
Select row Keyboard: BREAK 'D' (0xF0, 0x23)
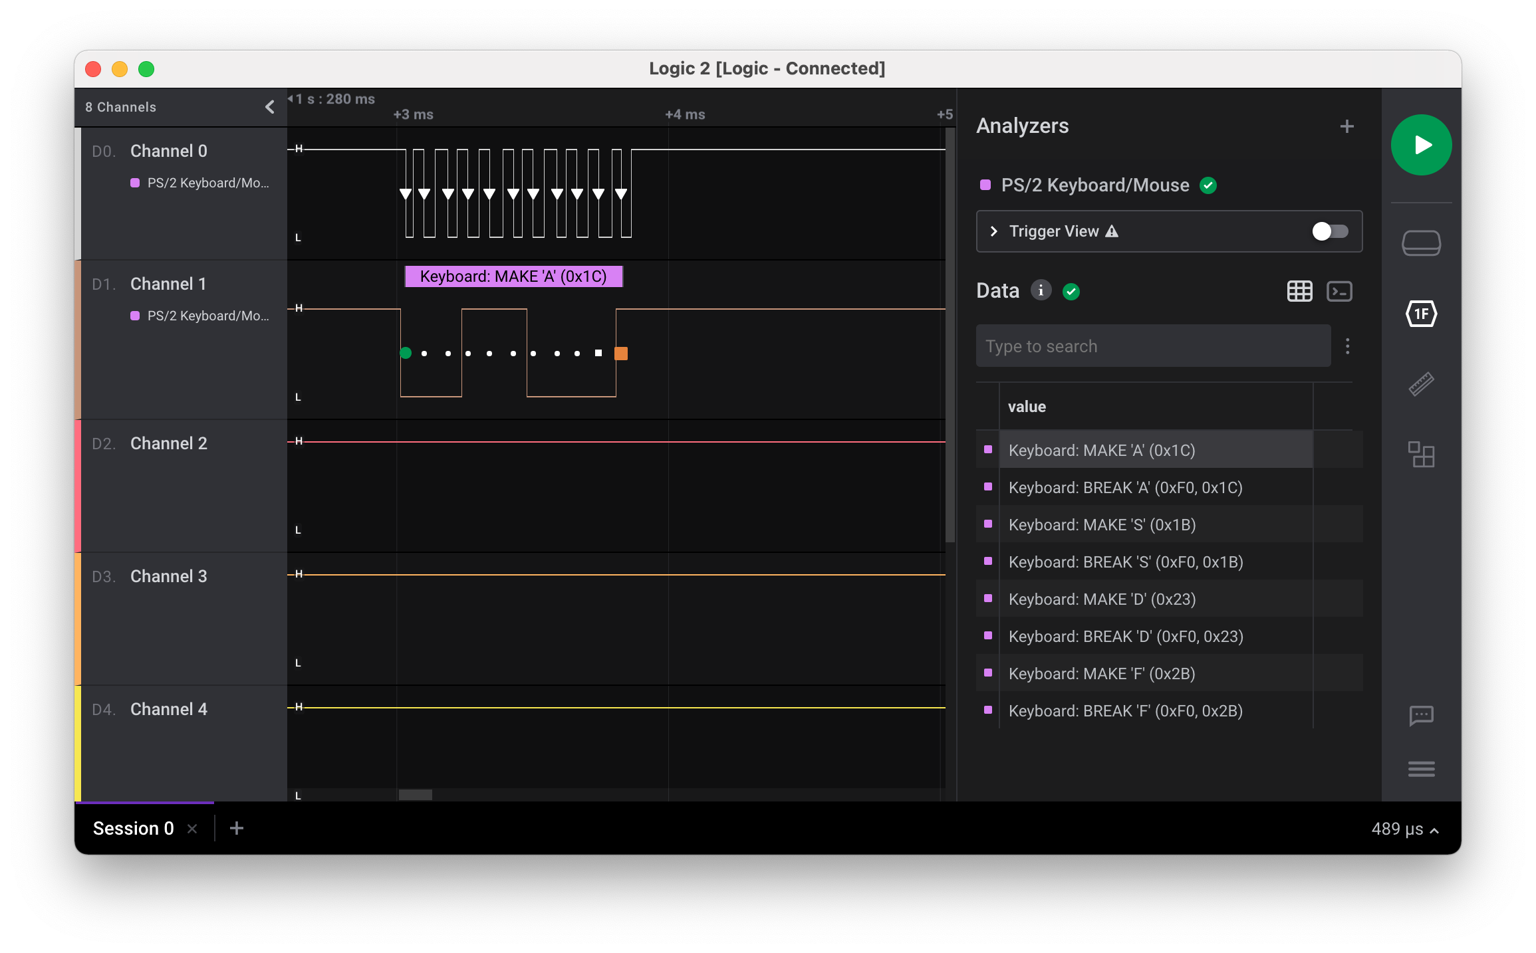pyautogui.click(x=1169, y=636)
